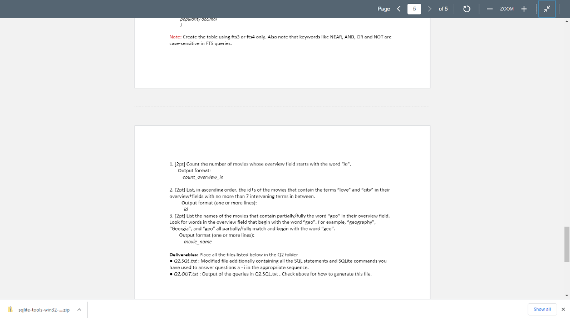Click the scrollbar's down arrow expander
The width and height of the screenshot is (570, 320).
pyautogui.click(x=566, y=296)
